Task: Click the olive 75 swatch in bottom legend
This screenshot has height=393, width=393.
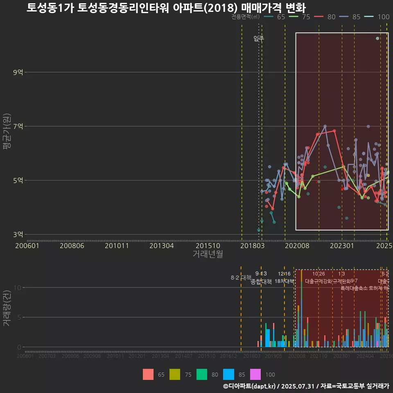Action: (x=175, y=375)
